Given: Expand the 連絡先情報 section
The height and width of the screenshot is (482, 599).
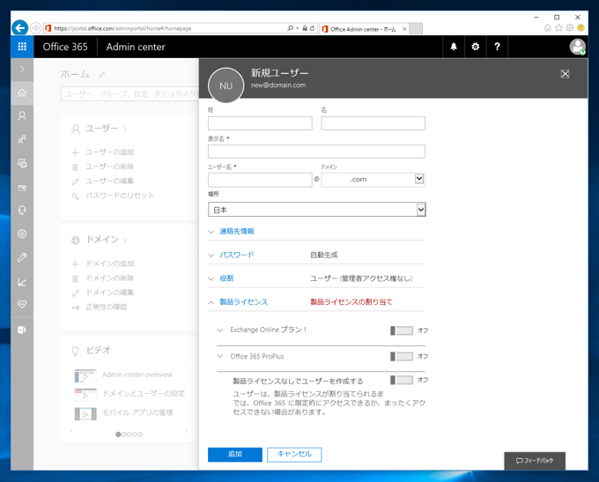Looking at the screenshot, I should (236, 231).
